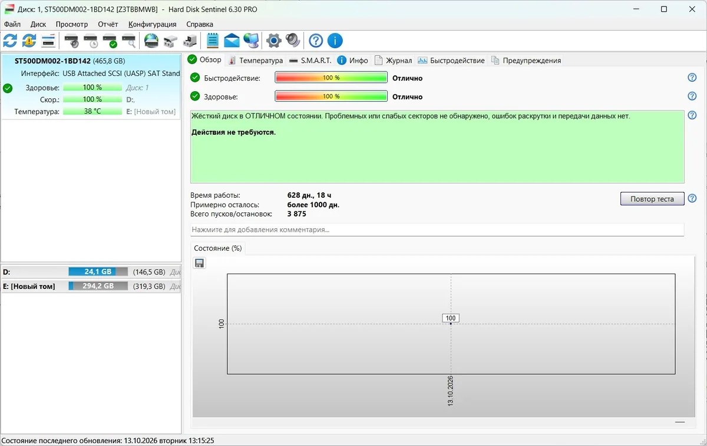Select the ST500DM002-1BD142 disk in the list

pos(91,86)
